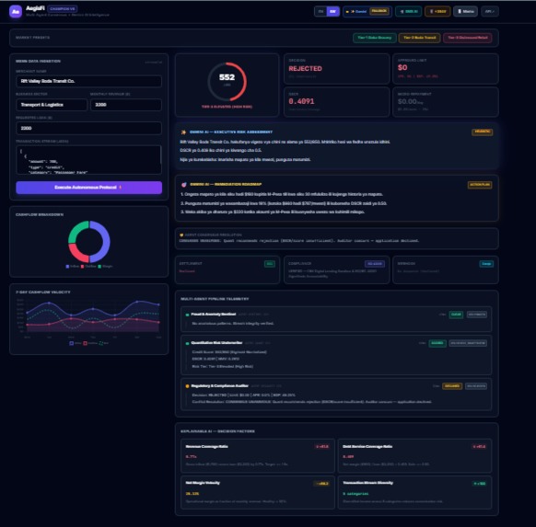
Task: Click the Action Plan badge
Action: [x=480, y=185]
